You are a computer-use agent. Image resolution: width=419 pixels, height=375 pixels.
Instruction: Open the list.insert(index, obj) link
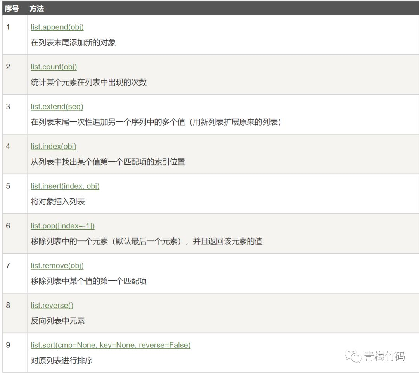coord(64,186)
